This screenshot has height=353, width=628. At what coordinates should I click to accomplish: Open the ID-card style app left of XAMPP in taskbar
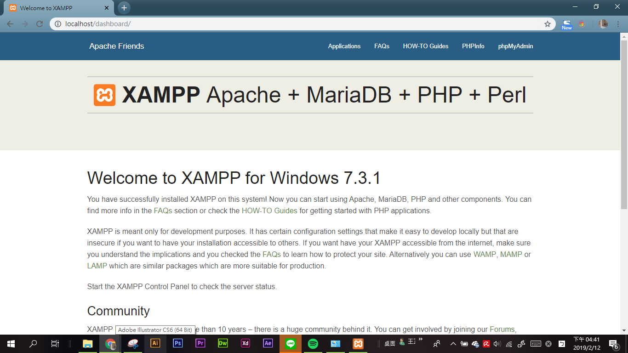point(336,343)
